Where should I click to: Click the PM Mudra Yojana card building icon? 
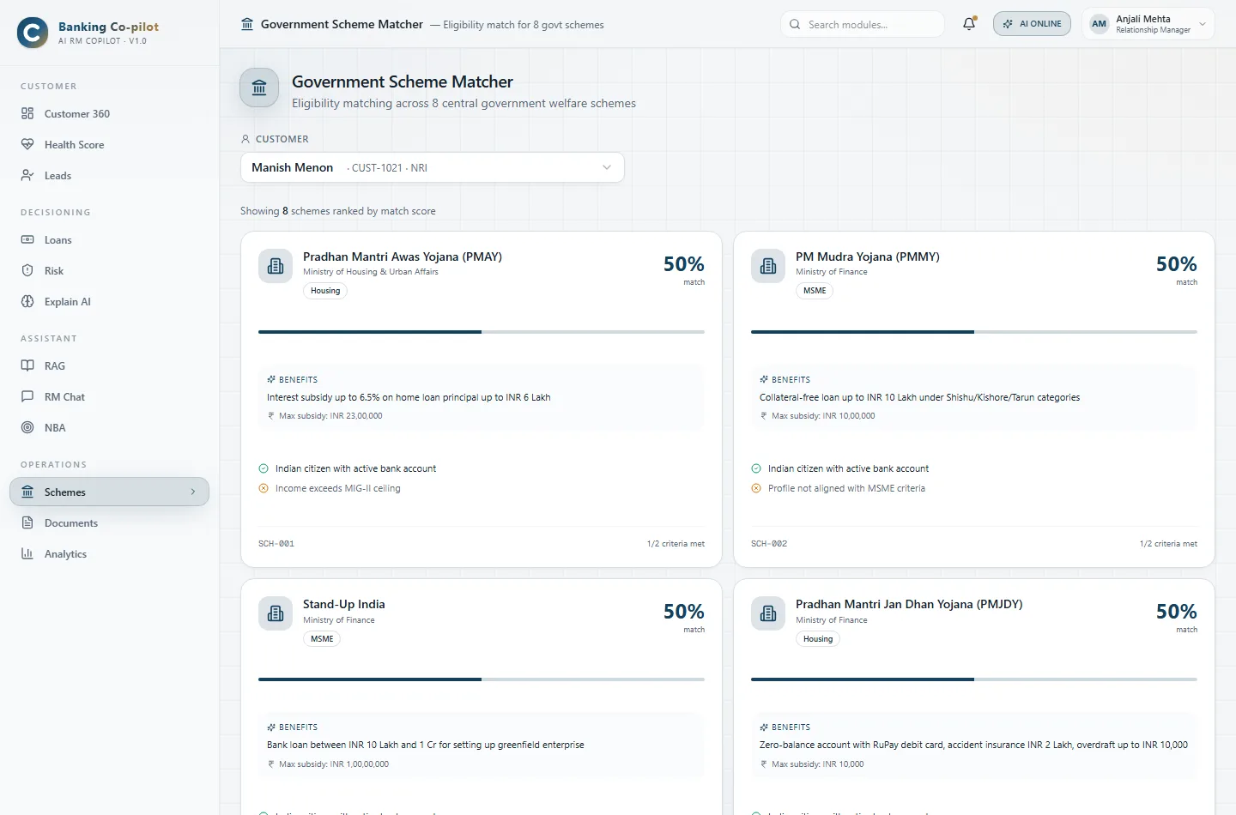coord(768,266)
